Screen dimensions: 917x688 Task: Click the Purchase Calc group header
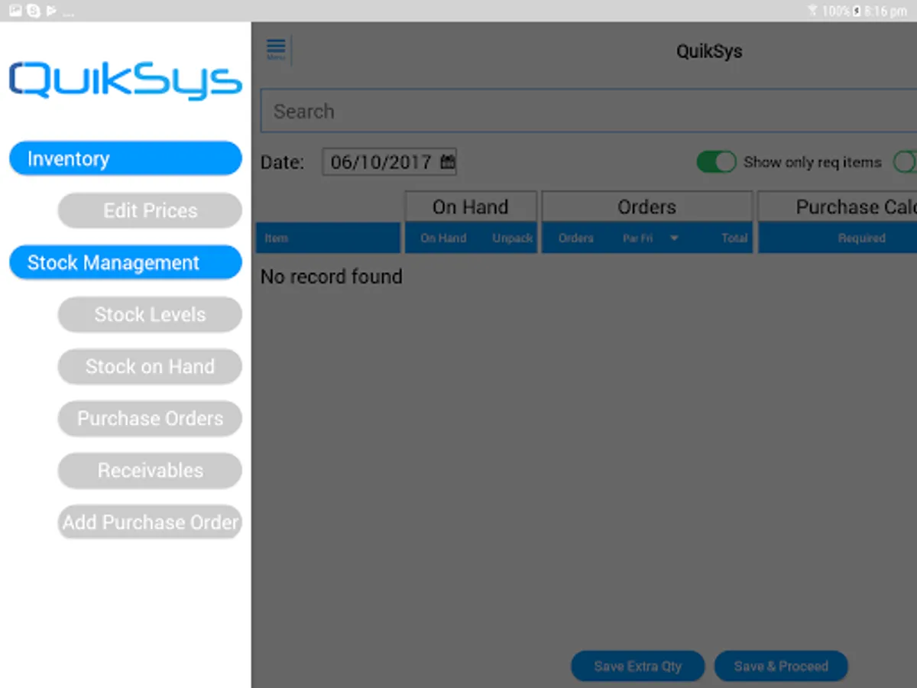(x=838, y=207)
